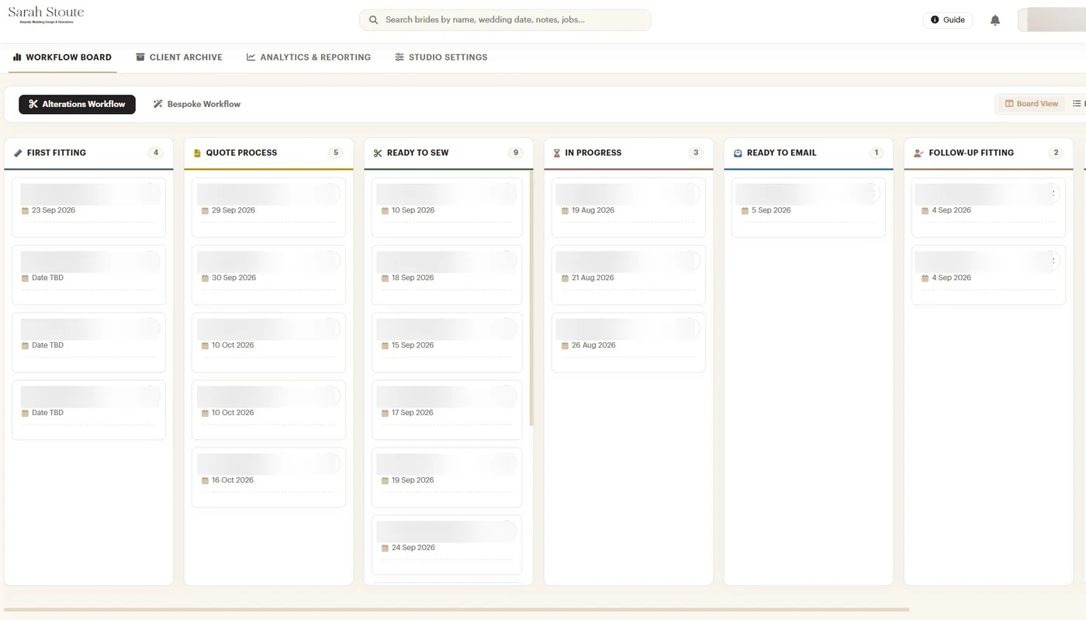Focus the search brides input field
This screenshot has width=1086, height=620.
(x=505, y=20)
